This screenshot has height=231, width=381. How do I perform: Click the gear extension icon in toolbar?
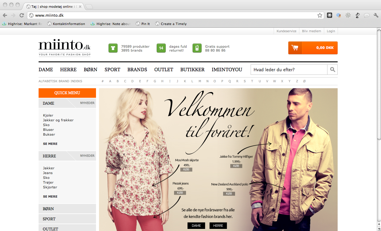click(348, 15)
